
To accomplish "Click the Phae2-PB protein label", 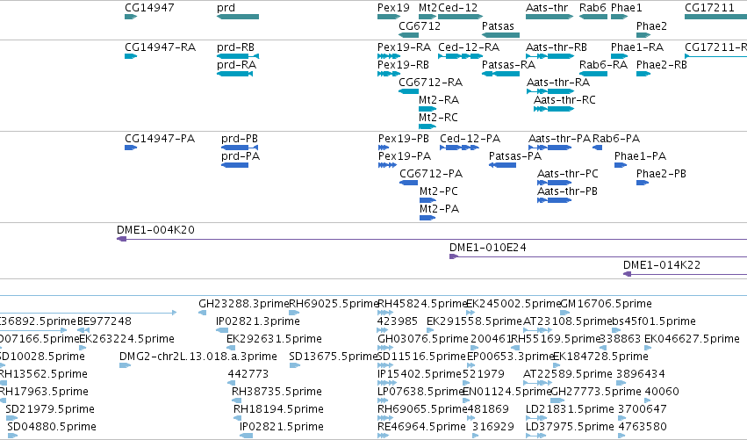I will (661, 174).
